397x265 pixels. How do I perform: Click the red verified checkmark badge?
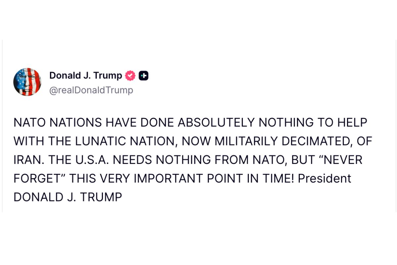pyautogui.click(x=130, y=76)
